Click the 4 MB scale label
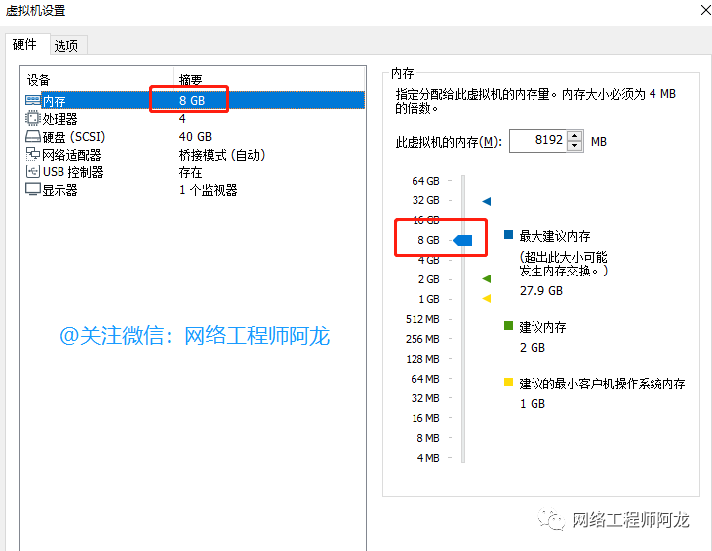712x551 pixels. (428, 458)
